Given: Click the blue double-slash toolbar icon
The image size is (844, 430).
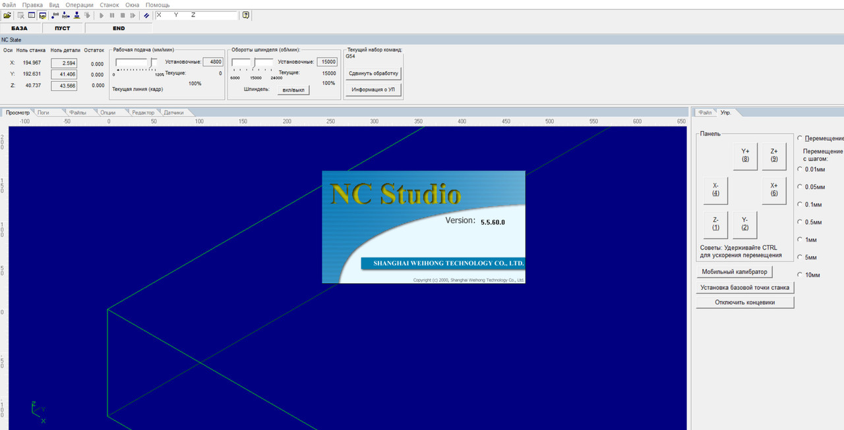Looking at the screenshot, I should pyautogui.click(x=146, y=15).
